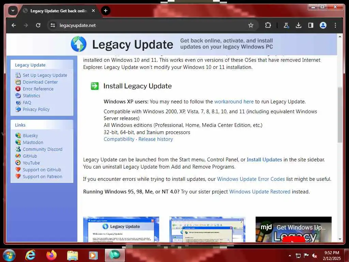The height and width of the screenshot is (262, 349).
Task: Click the browser forward arrow
Action: (x=26, y=25)
